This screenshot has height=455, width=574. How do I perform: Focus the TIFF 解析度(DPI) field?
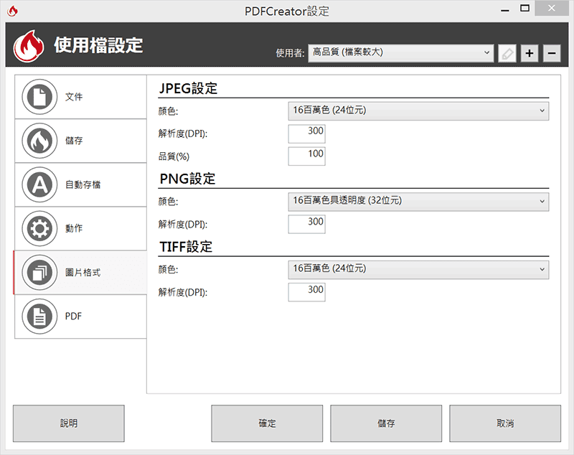(307, 292)
